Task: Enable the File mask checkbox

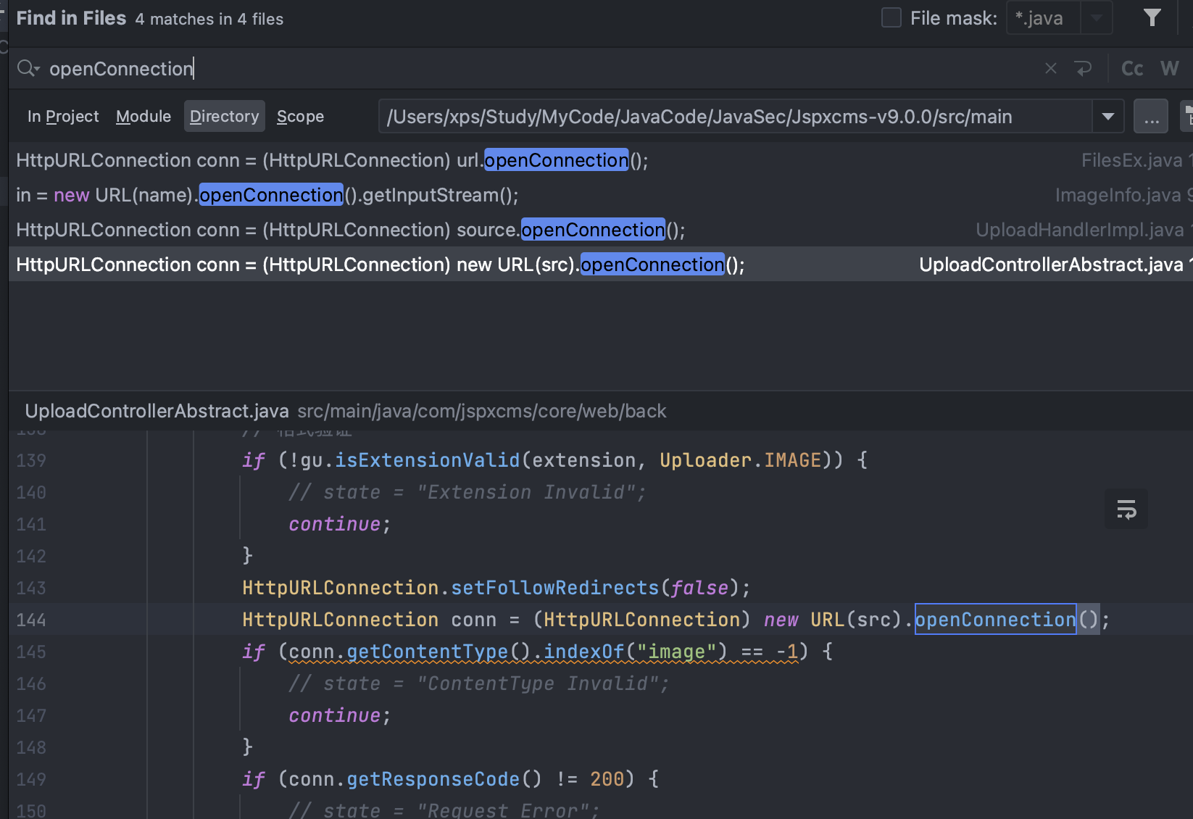Action: tap(891, 18)
